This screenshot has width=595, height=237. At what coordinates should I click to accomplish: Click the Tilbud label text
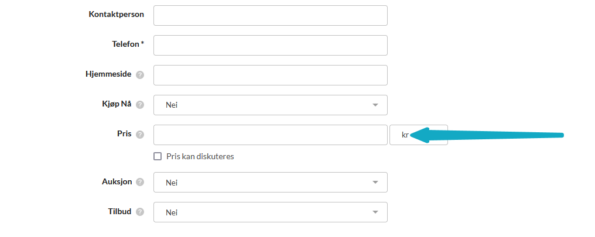120,211
